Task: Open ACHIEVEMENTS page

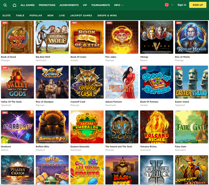Action: coord(69,5)
